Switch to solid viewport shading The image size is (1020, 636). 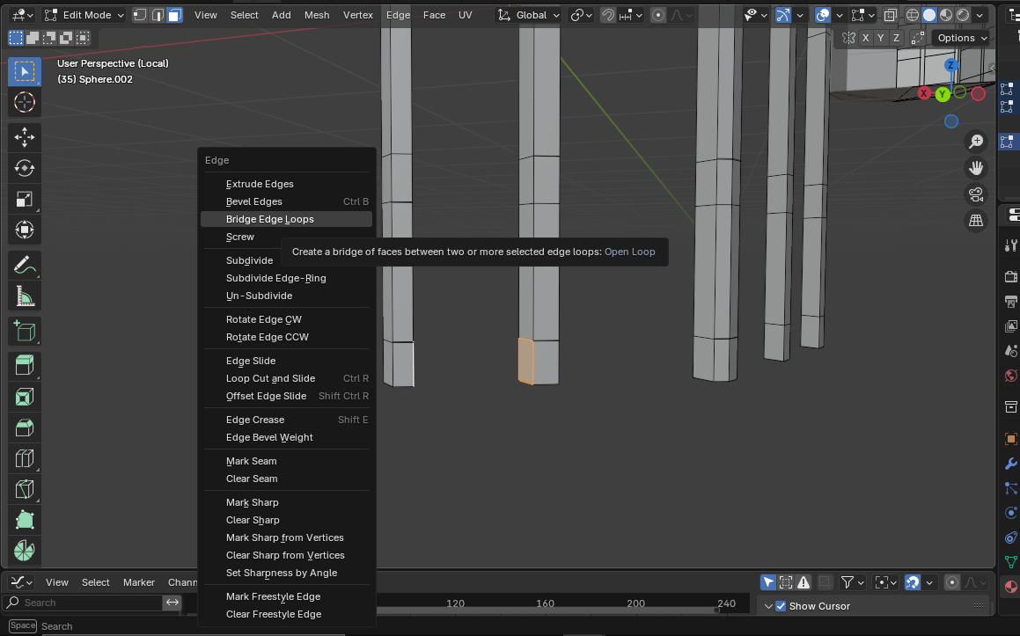pos(929,15)
